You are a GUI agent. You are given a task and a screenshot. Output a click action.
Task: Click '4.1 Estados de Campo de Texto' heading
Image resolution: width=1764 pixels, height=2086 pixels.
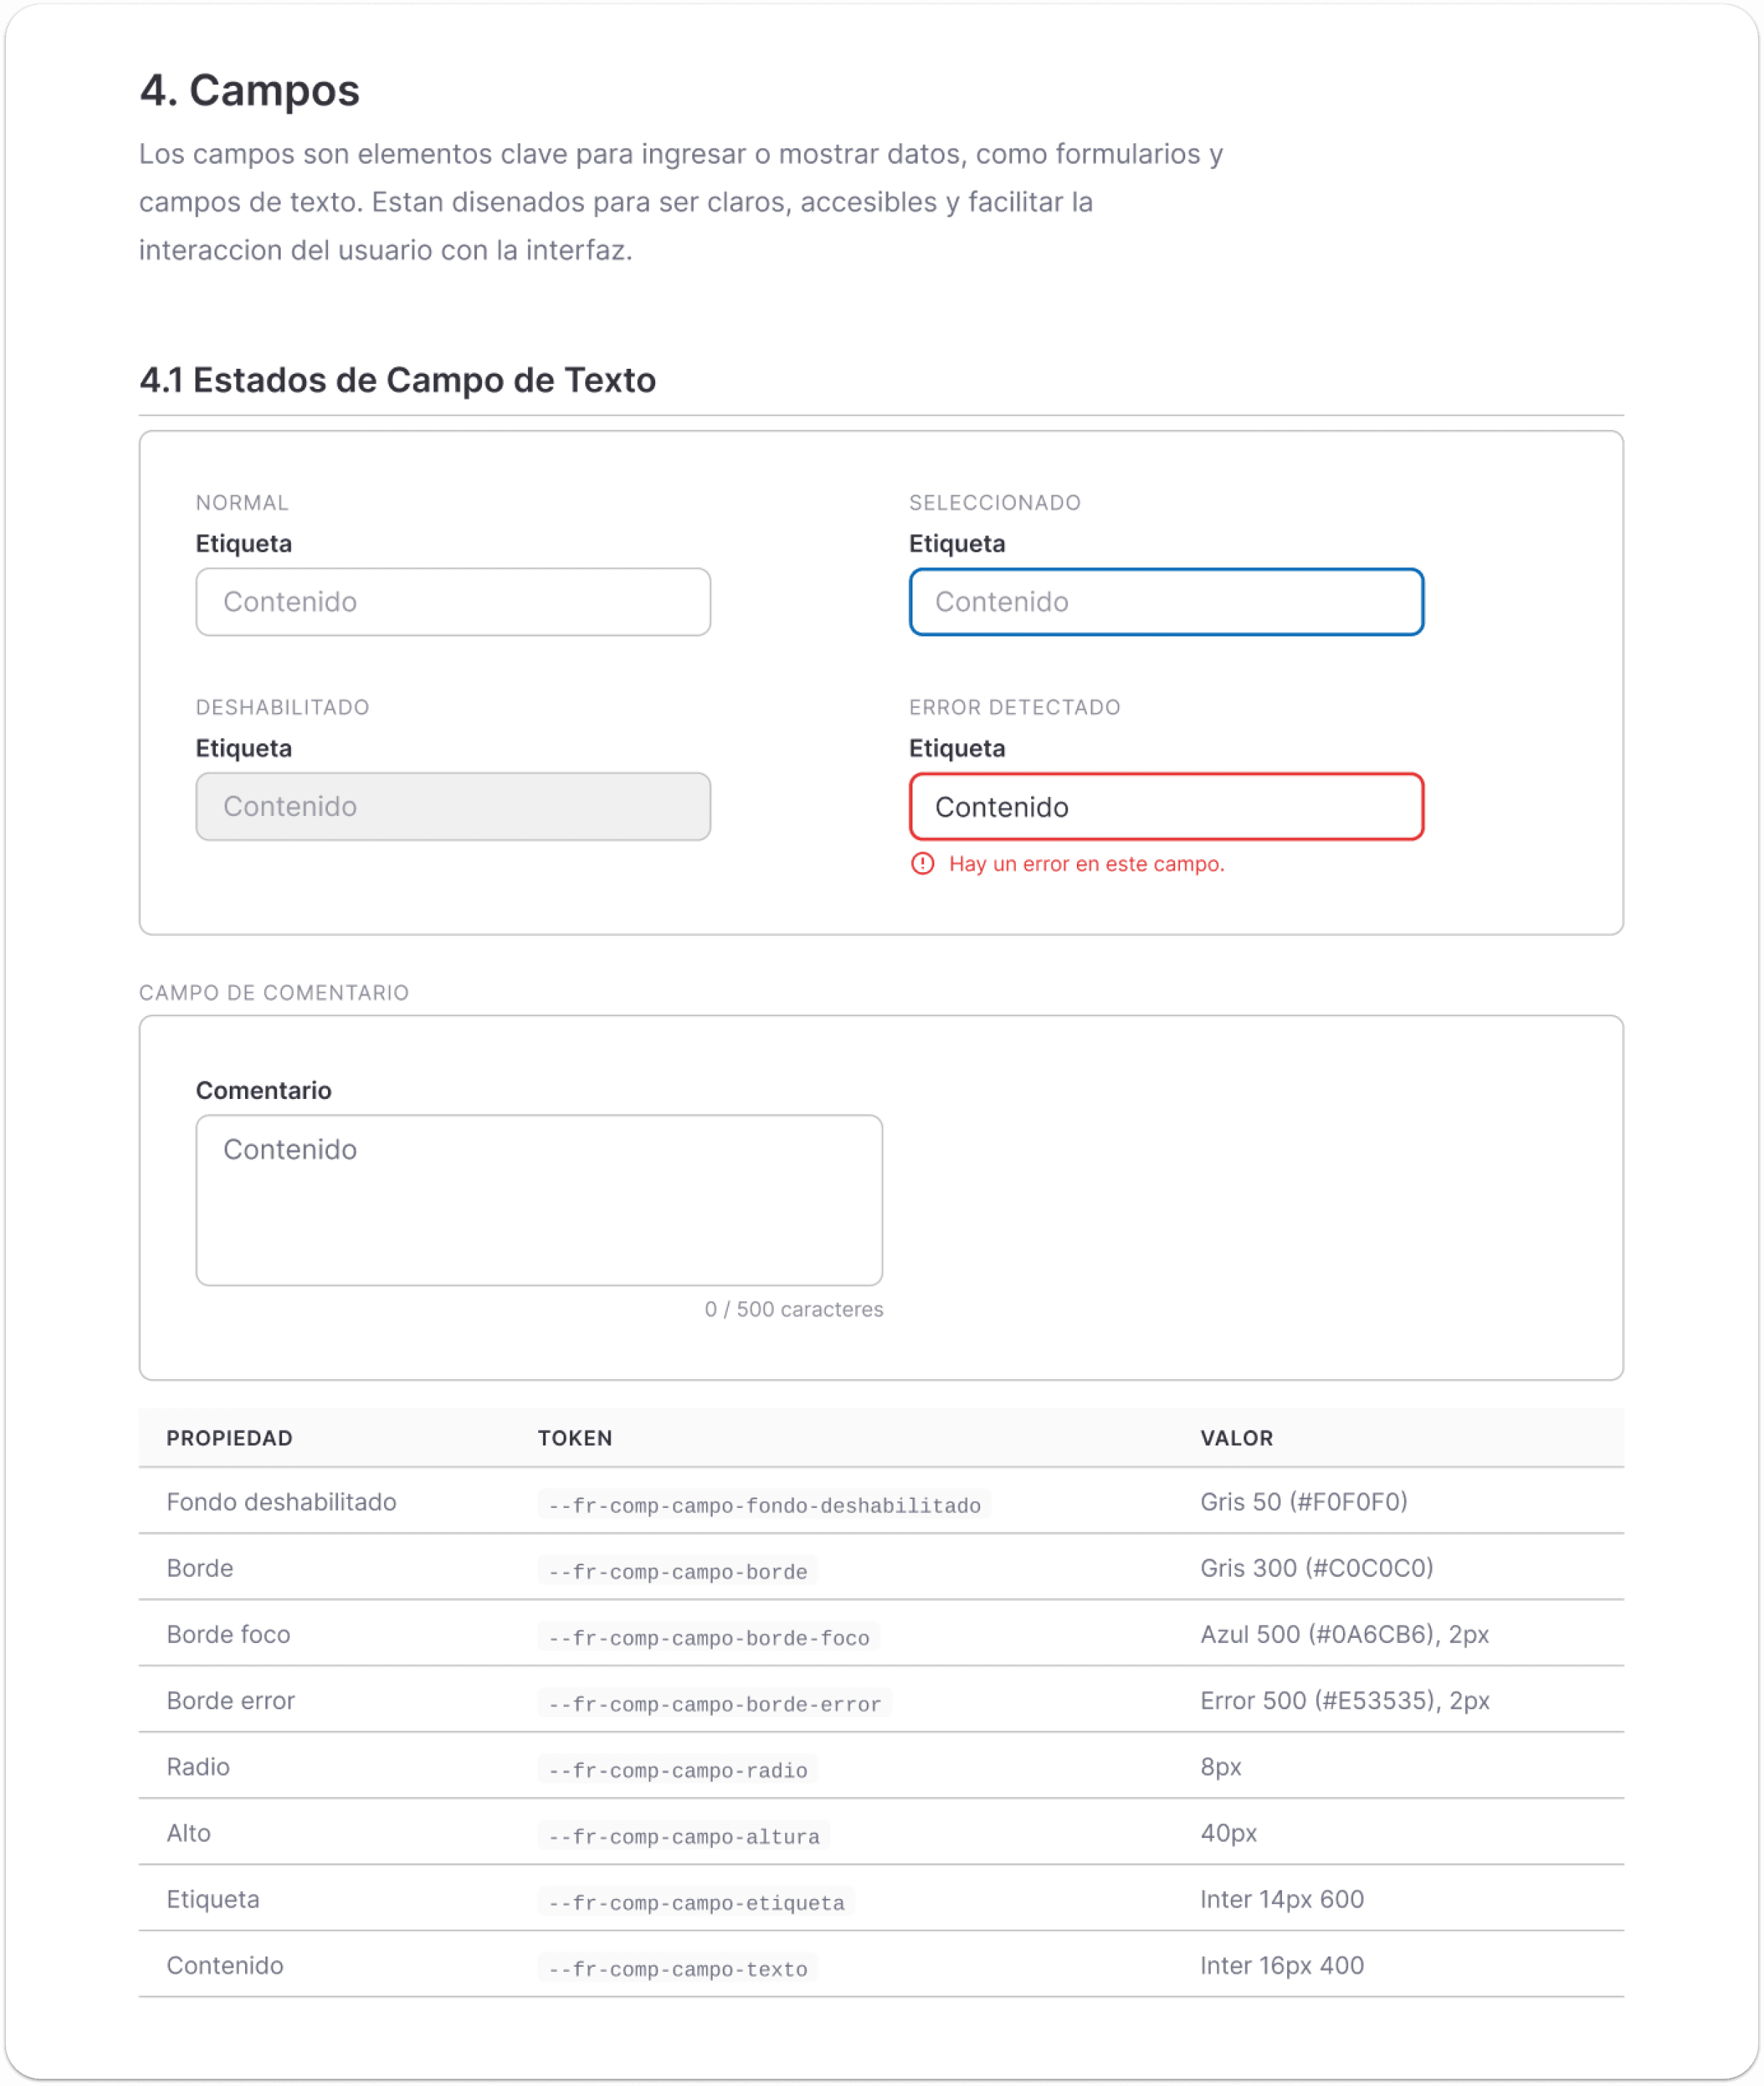397,380
